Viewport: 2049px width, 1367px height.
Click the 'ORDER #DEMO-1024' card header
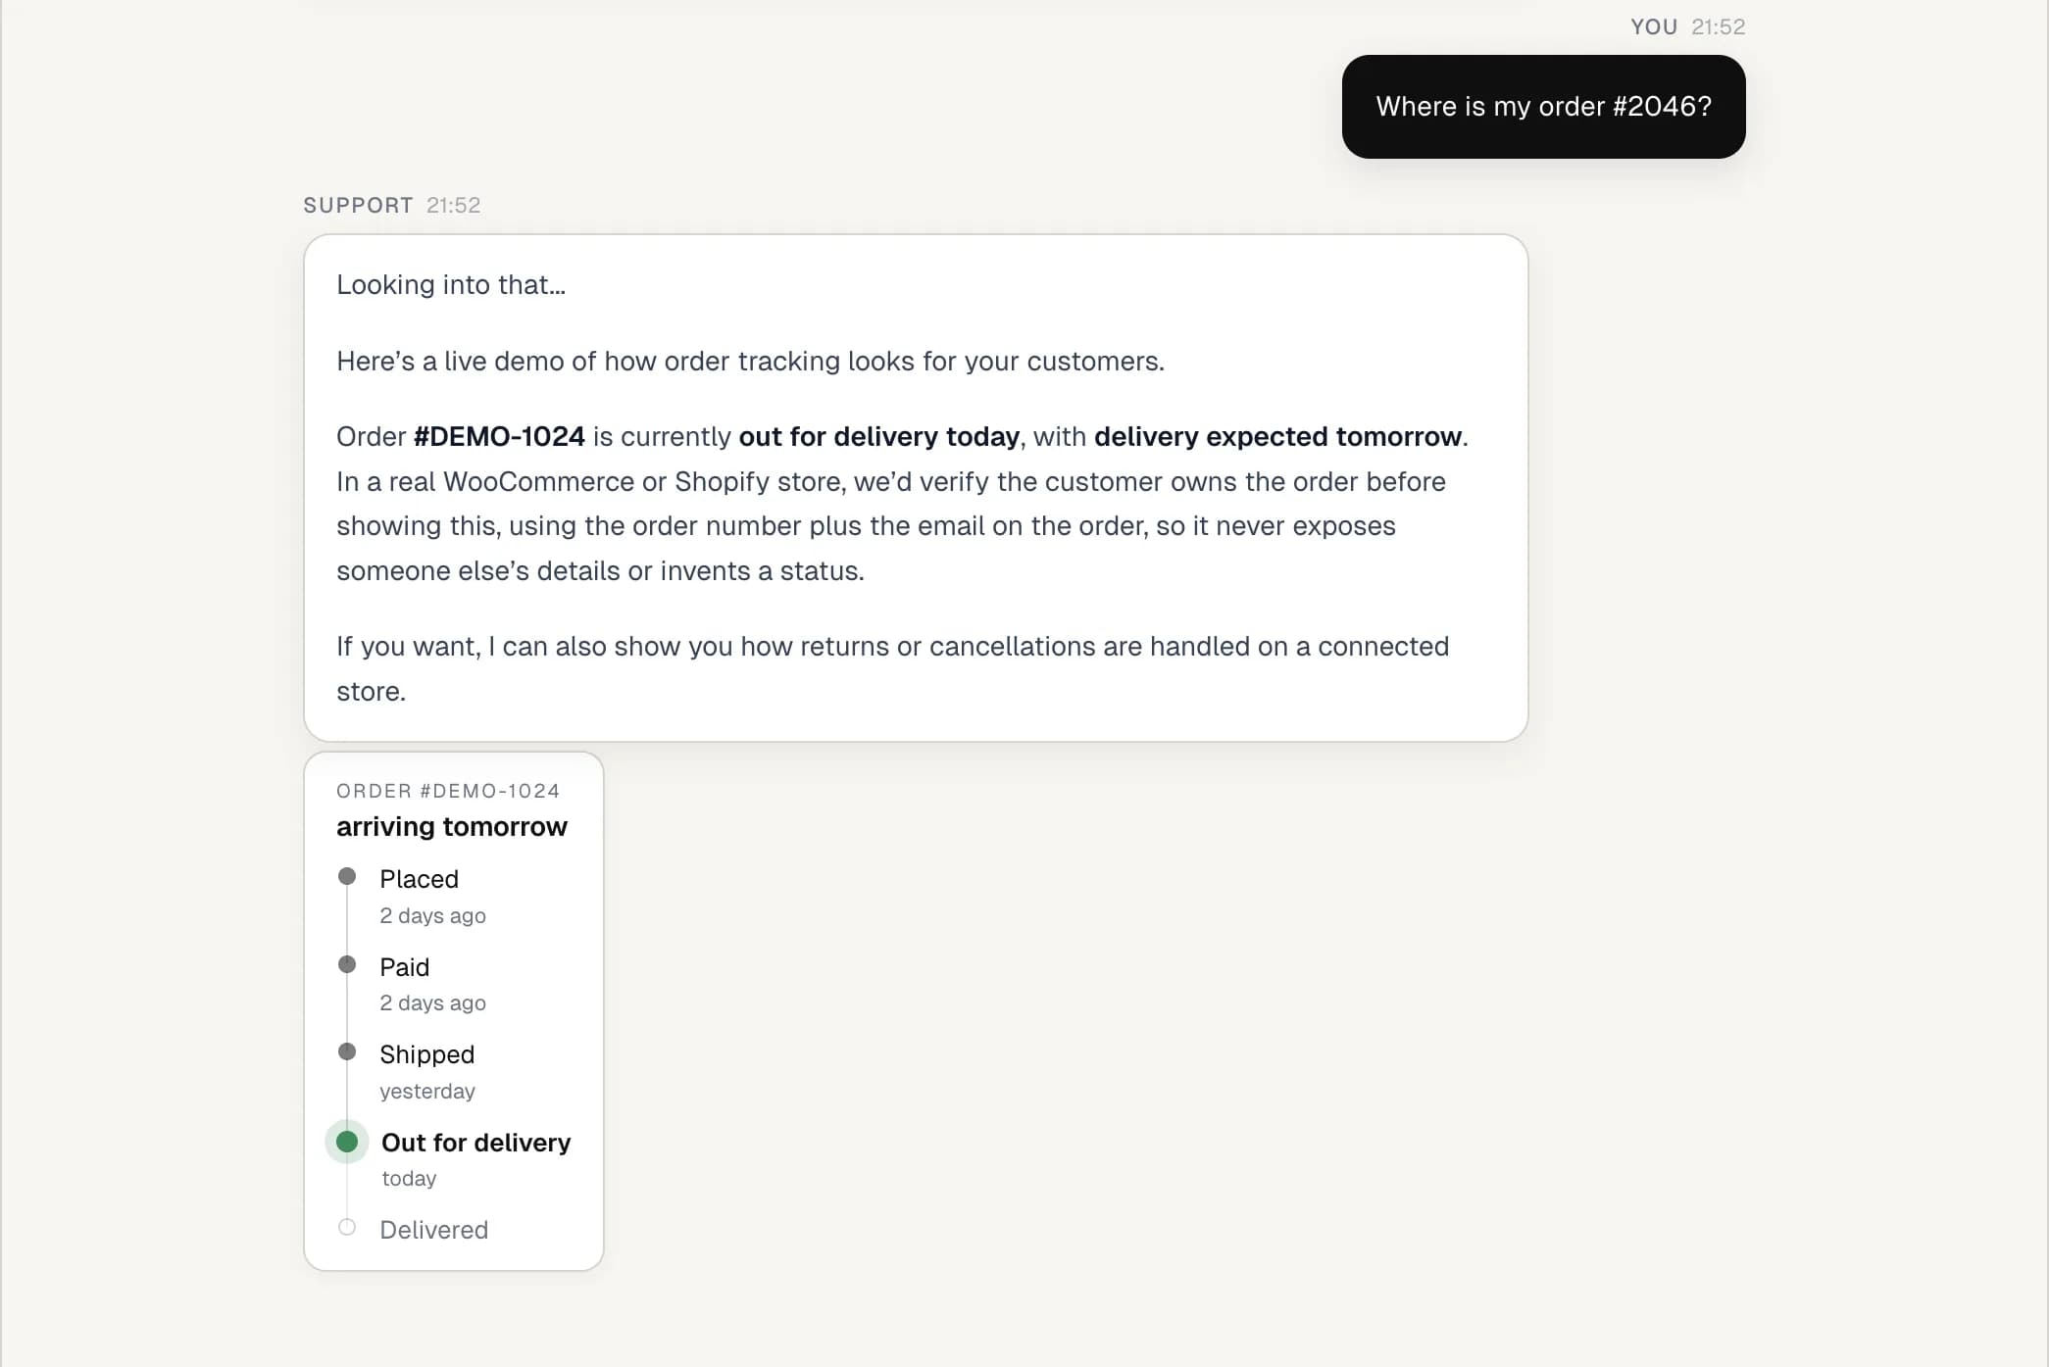click(x=448, y=791)
